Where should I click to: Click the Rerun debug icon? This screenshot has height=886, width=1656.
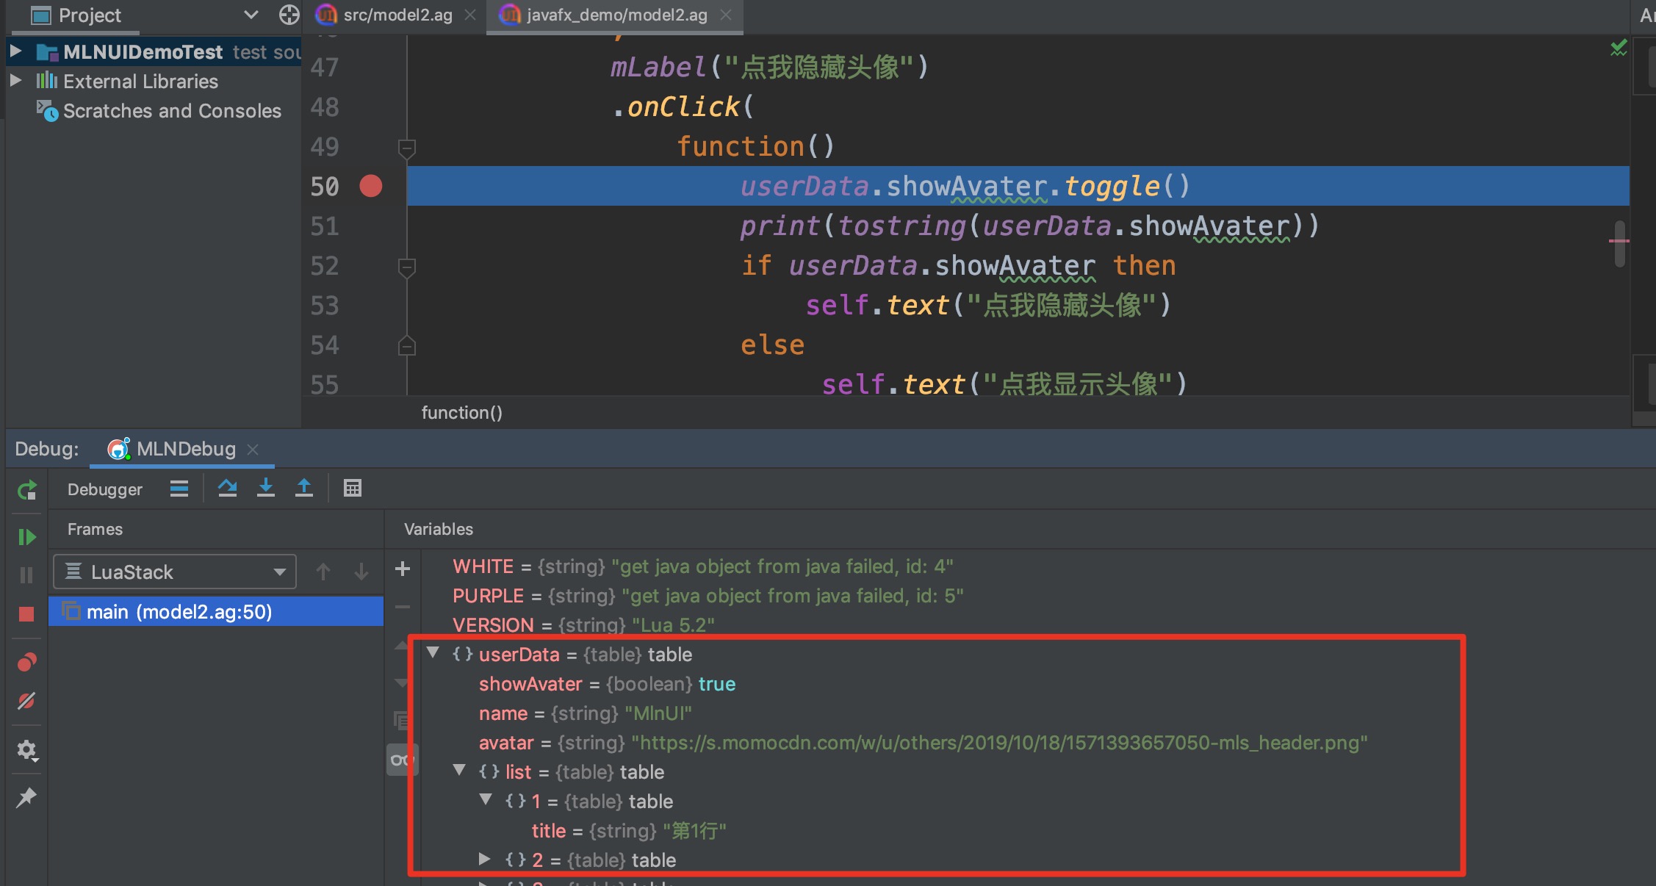tap(27, 490)
